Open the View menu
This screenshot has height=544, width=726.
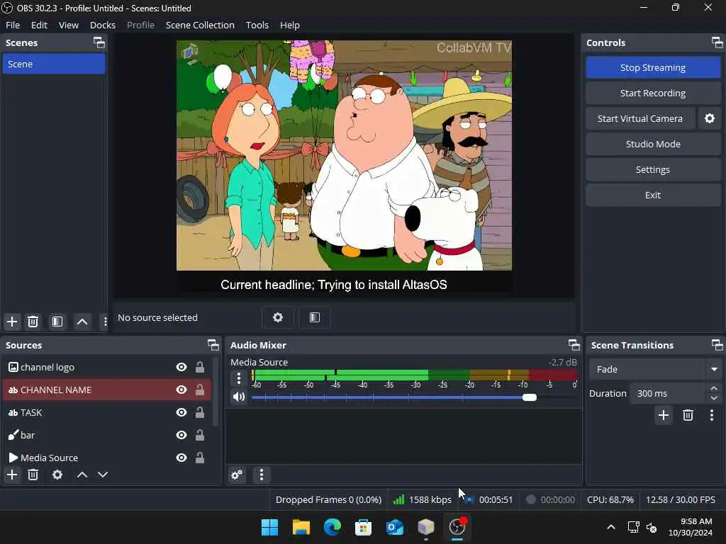(69, 25)
